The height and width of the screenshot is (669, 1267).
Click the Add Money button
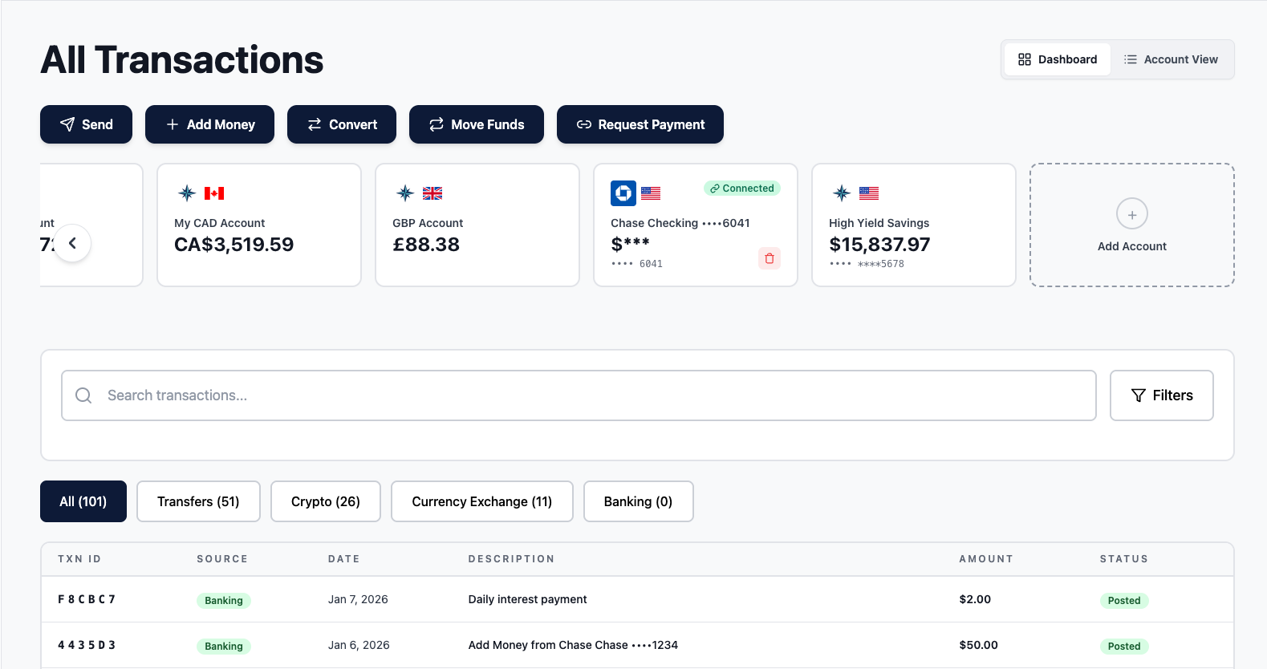tap(209, 124)
